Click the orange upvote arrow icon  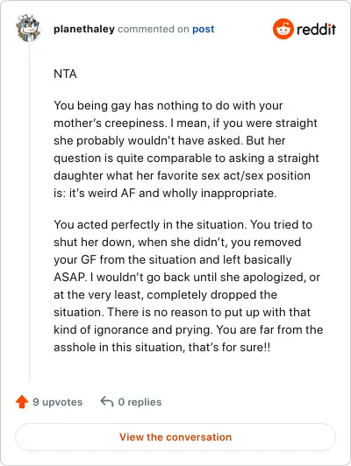[22, 401]
